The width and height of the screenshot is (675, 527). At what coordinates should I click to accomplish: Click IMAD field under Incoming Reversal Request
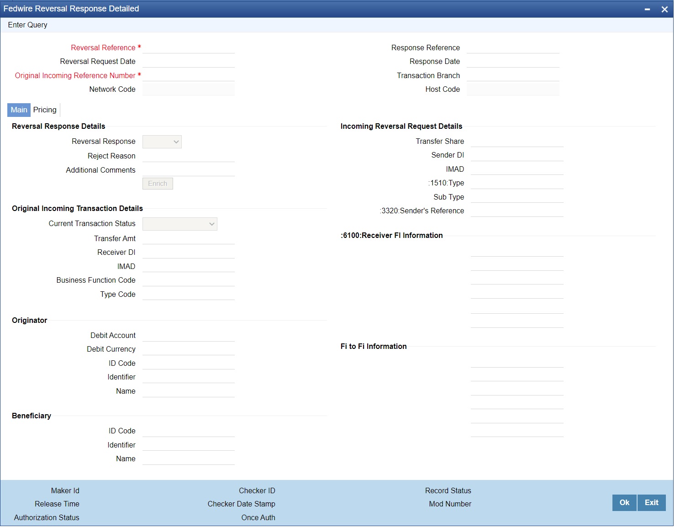coord(517,169)
